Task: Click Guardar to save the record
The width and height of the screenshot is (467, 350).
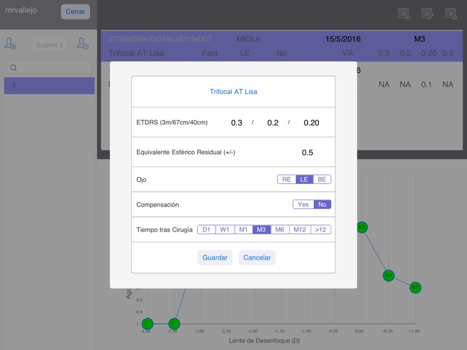Action: [215, 257]
